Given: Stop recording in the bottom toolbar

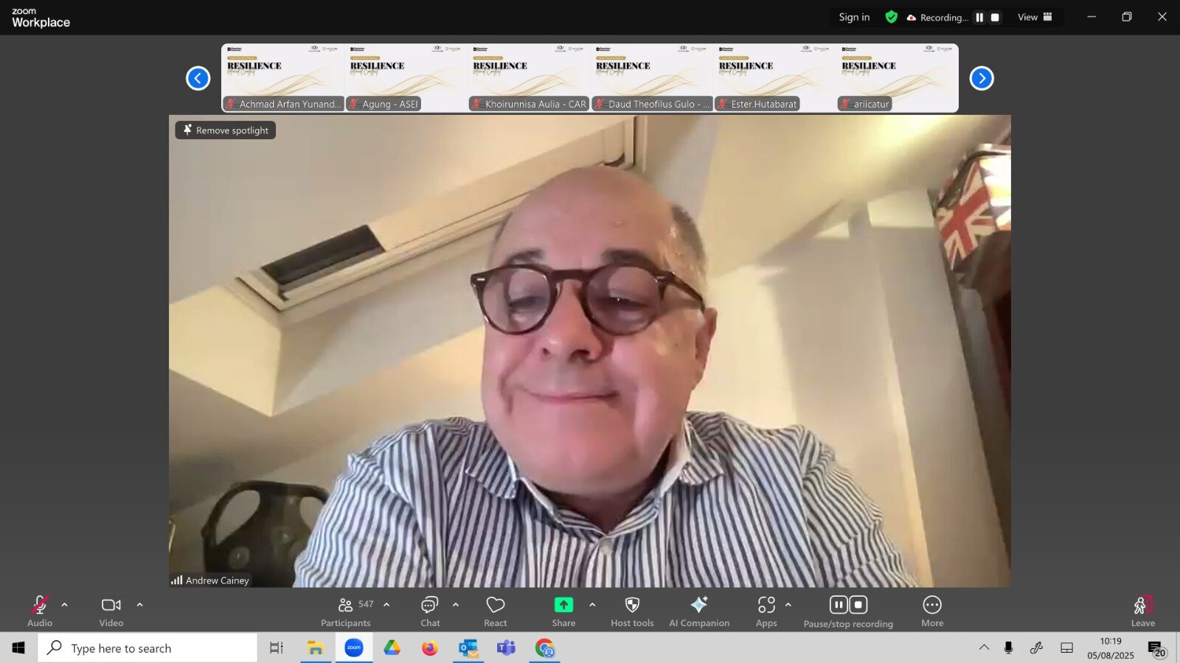Looking at the screenshot, I should (x=858, y=605).
